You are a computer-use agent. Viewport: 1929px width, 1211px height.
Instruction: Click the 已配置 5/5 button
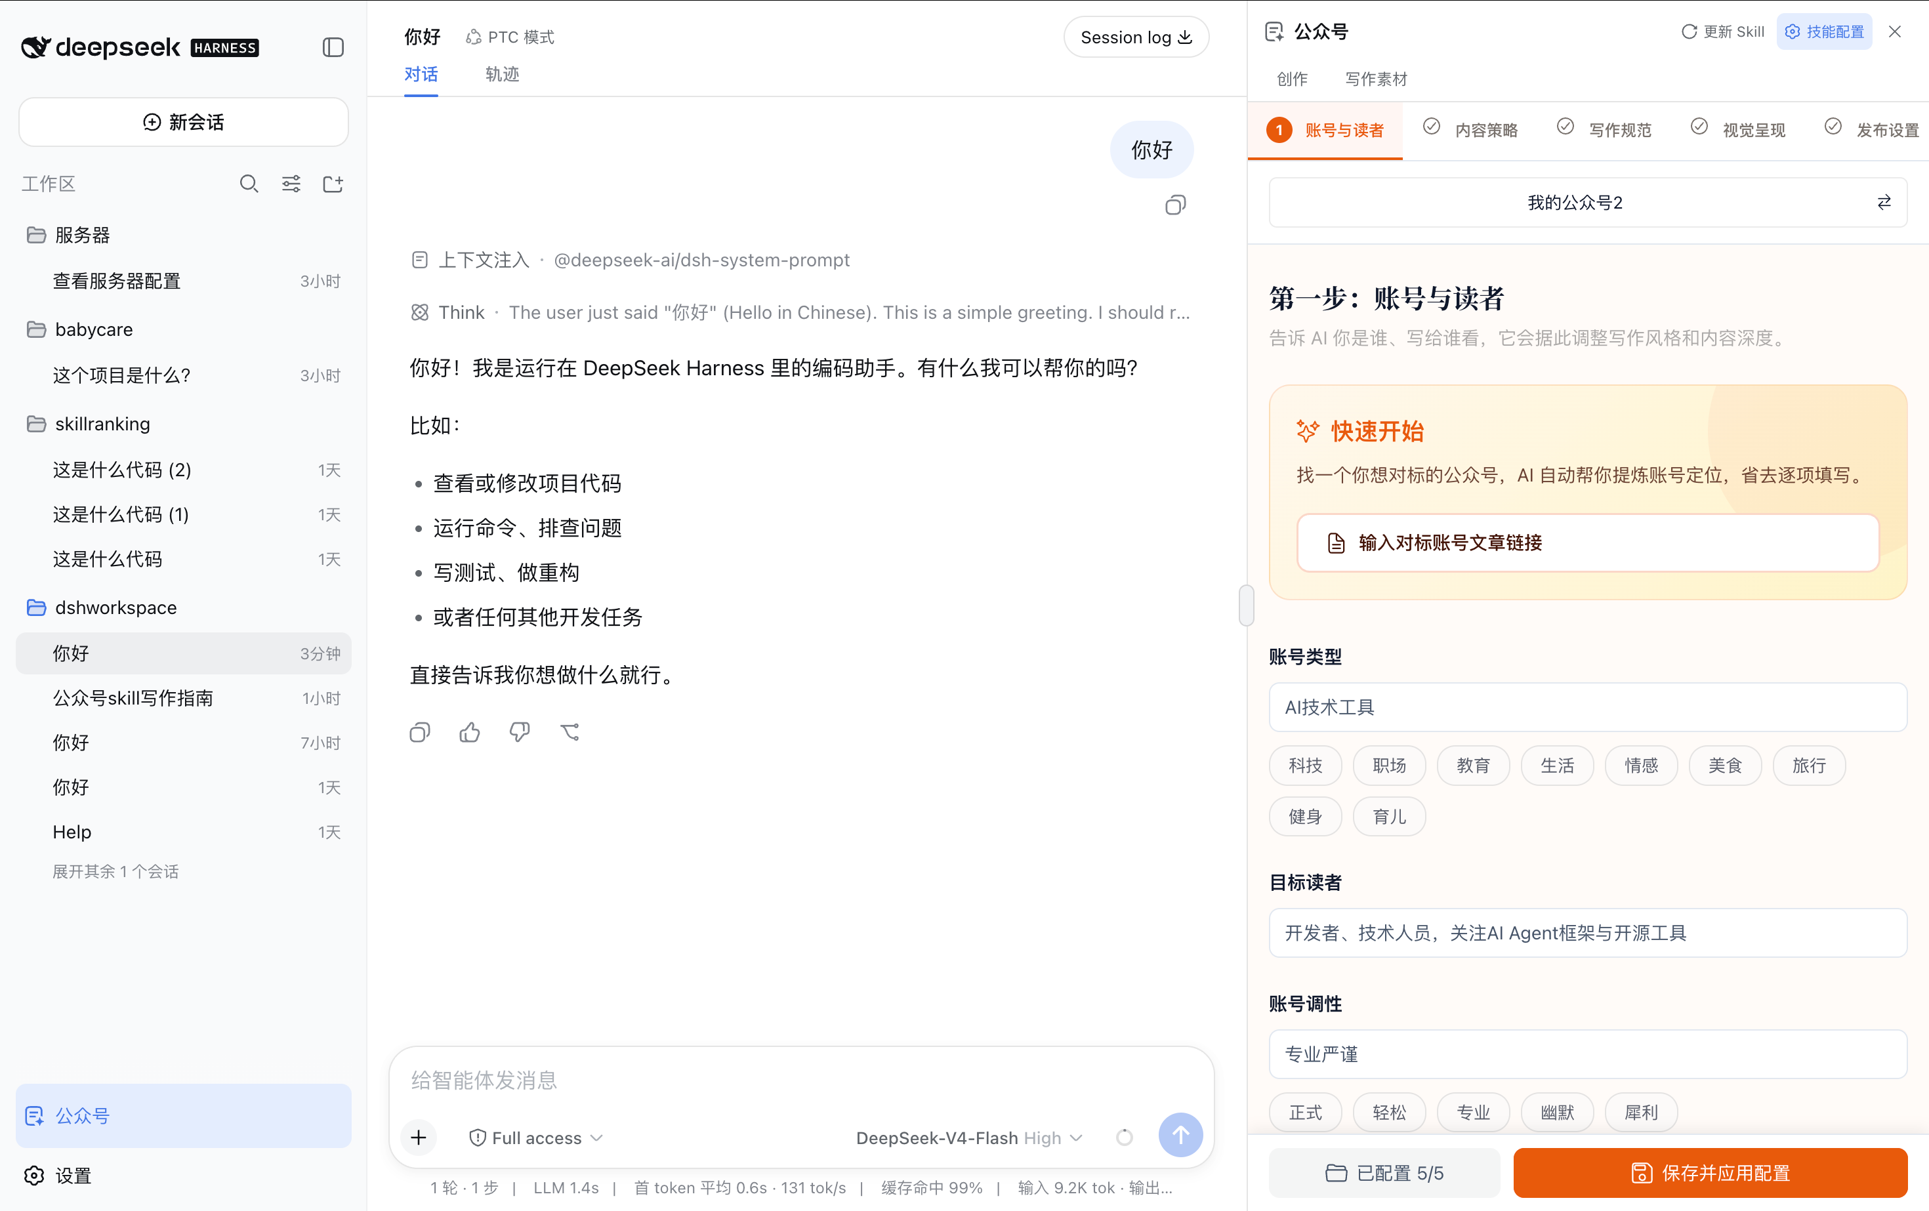tap(1384, 1172)
